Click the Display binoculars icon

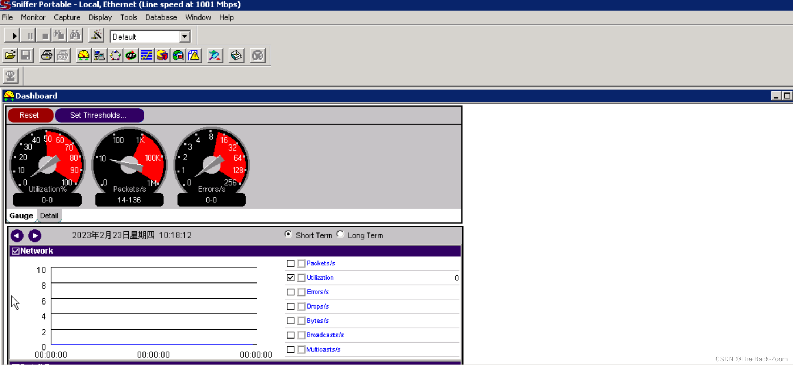point(75,36)
